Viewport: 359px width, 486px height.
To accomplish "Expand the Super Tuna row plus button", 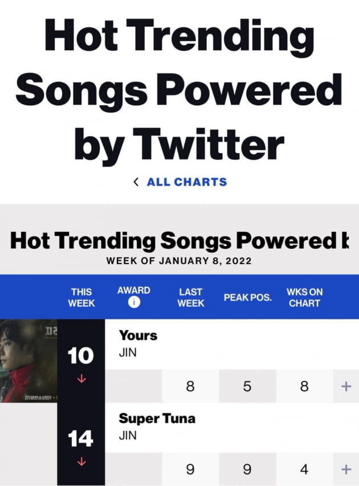I will click(x=346, y=469).
